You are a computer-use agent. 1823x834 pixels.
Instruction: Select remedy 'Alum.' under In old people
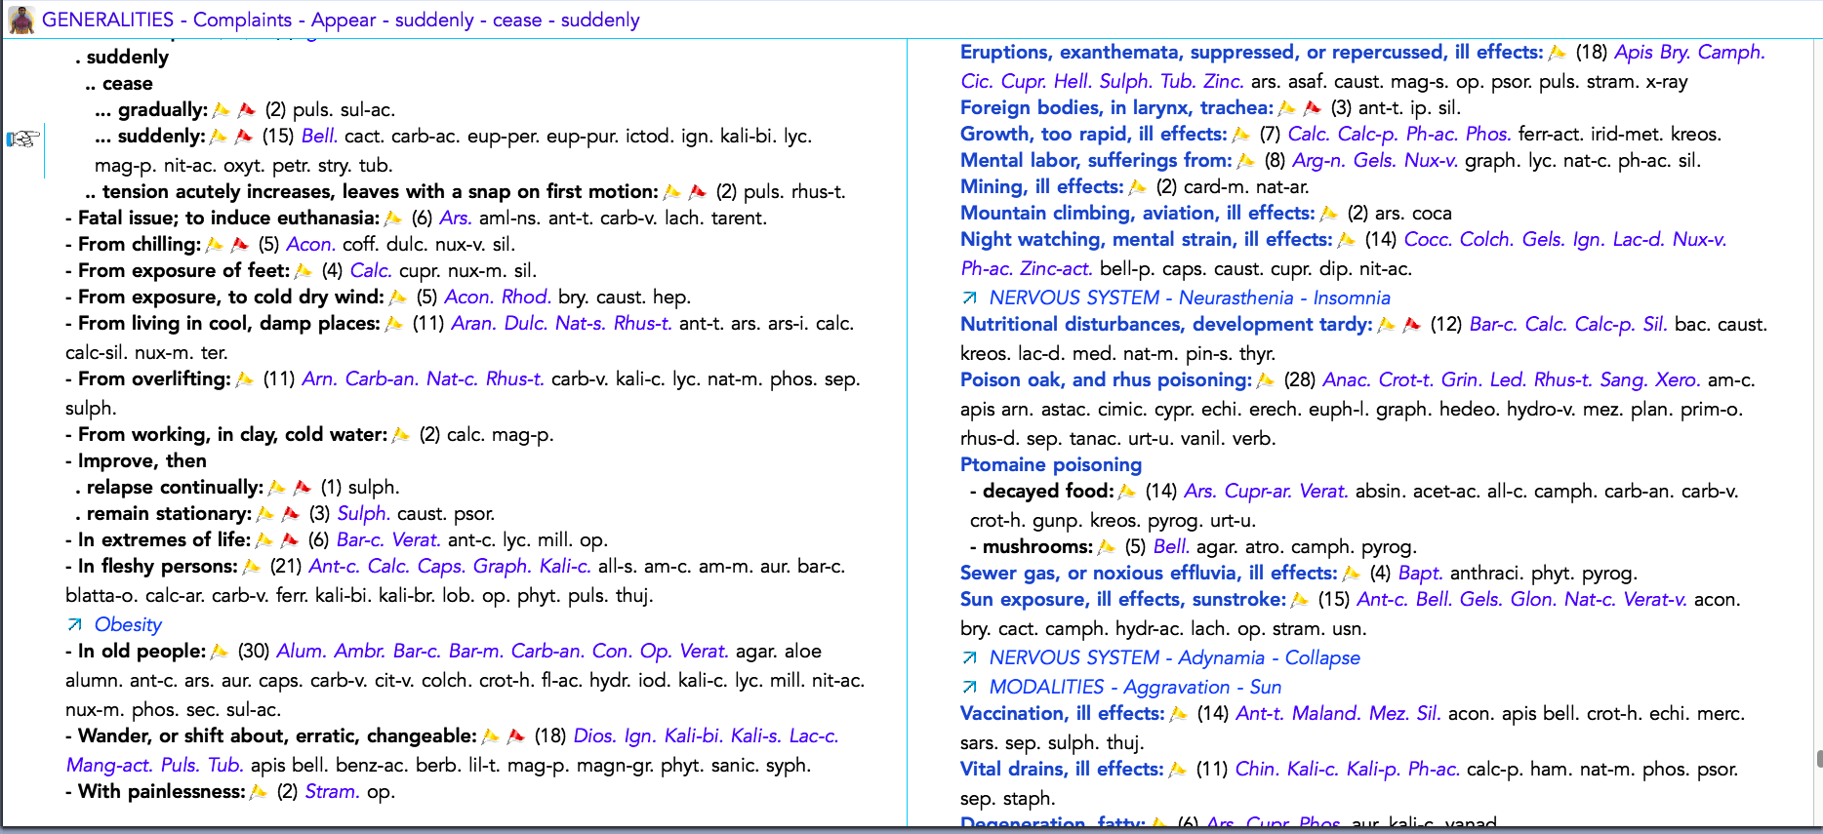click(302, 651)
